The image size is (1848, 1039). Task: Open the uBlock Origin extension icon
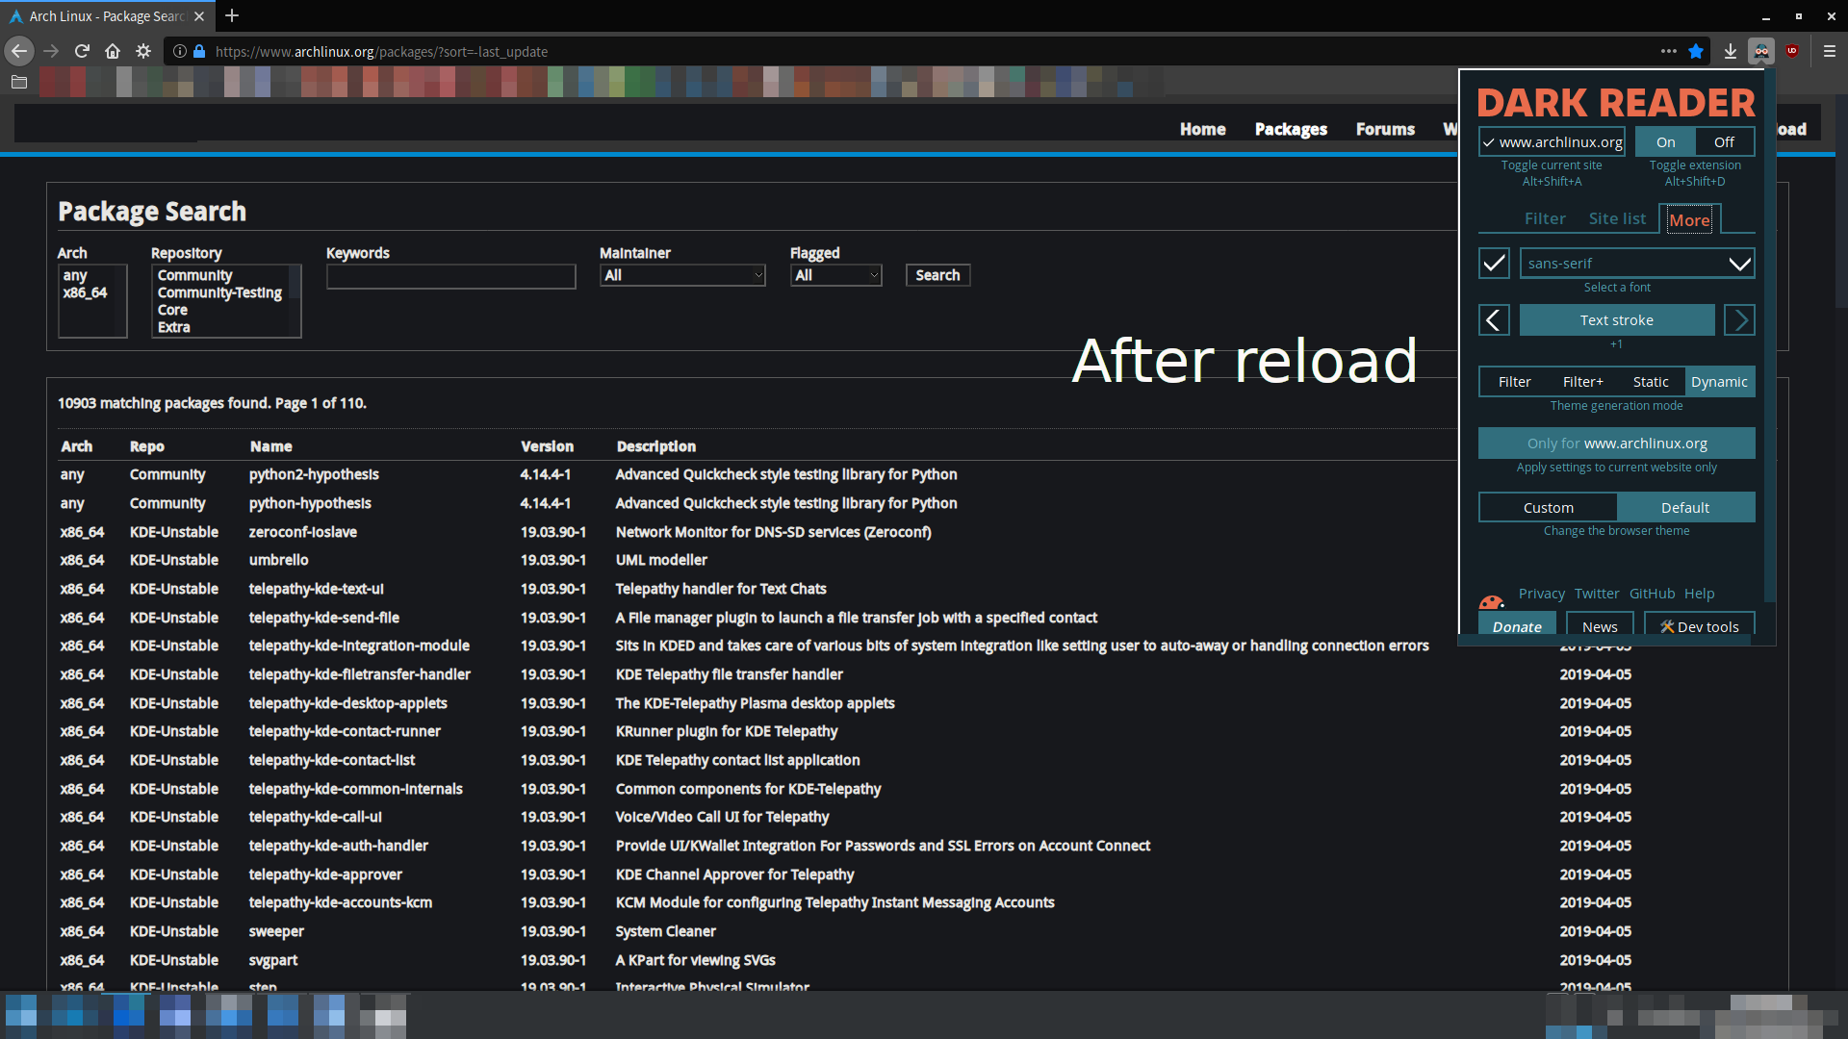click(1794, 51)
